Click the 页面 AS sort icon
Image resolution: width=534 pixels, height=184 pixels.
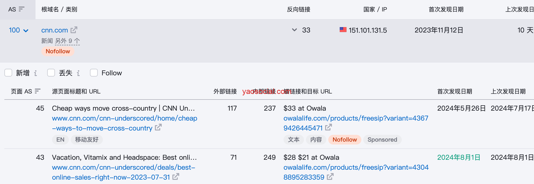click(38, 91)
